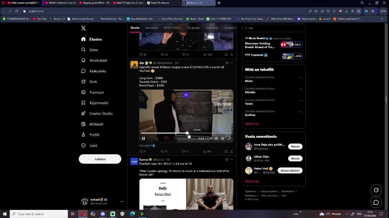Share dlip's MrBeast post
Image resolution: width=389 pixels, height=218 pixels.
coord(232,151)
